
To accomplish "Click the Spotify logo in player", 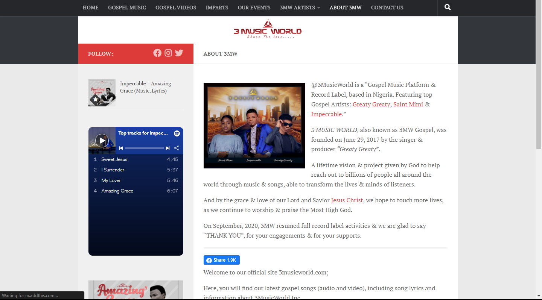I will 177,133.
